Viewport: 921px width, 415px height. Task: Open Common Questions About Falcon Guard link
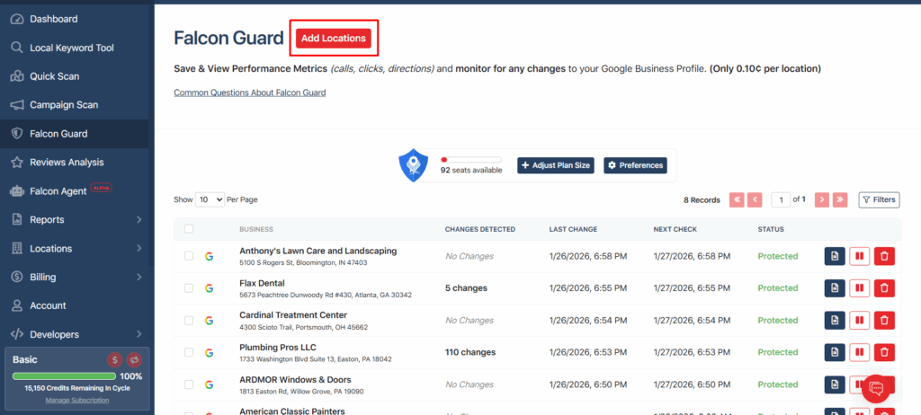(x=249, y=93)
